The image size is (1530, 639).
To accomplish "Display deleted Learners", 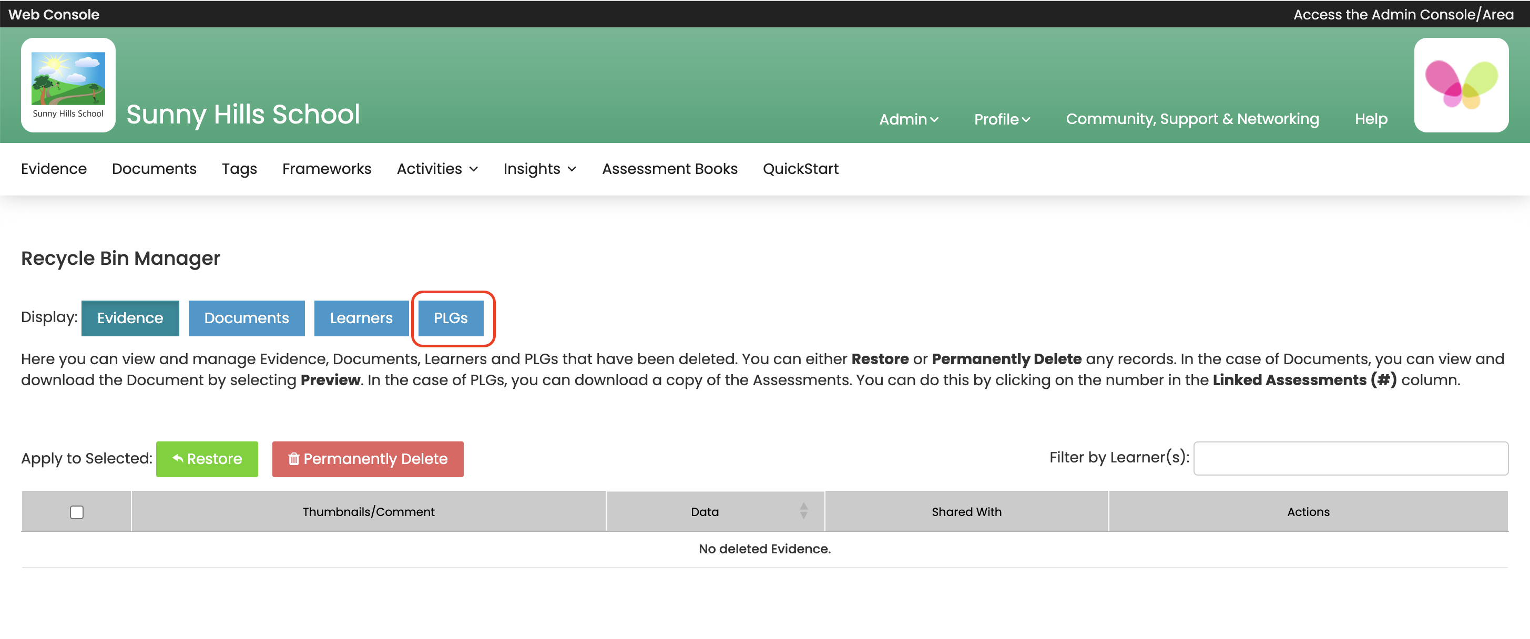I will click(361, 318).
